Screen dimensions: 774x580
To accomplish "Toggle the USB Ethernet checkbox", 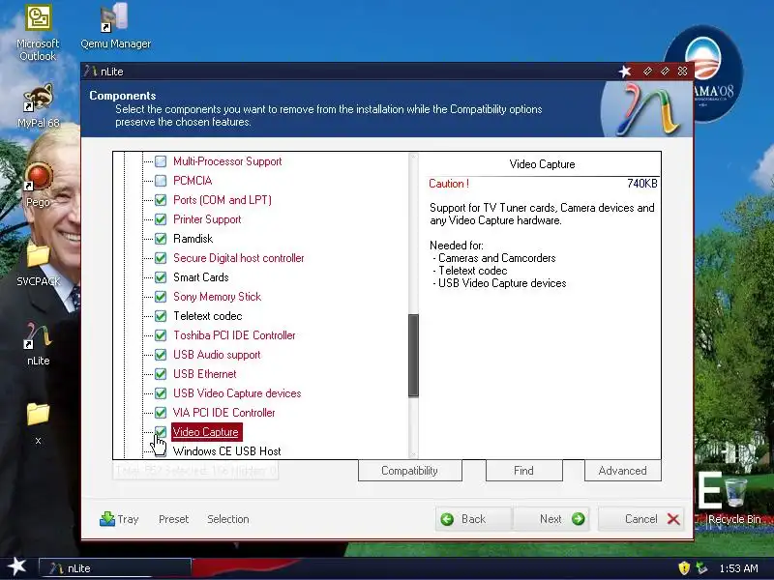I will coord(161,374).
